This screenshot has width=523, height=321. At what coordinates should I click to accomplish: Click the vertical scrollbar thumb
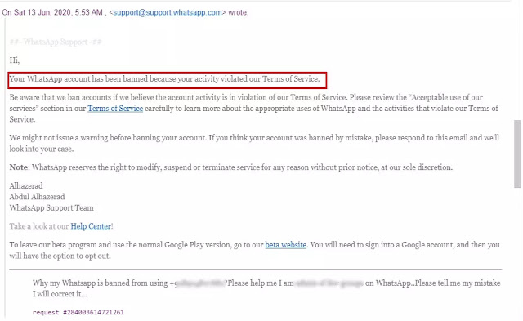(517, 154)
